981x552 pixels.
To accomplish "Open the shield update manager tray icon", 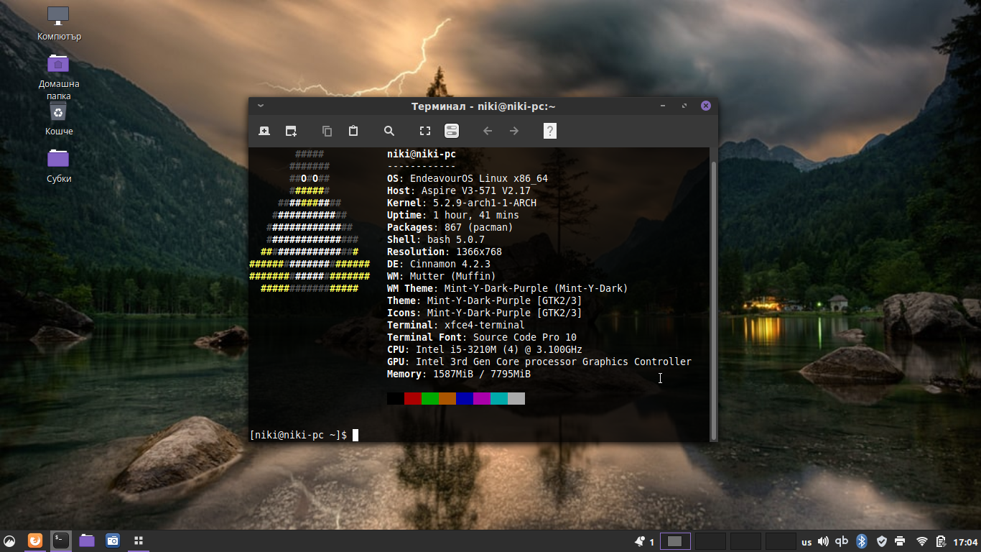I will 882,541.
